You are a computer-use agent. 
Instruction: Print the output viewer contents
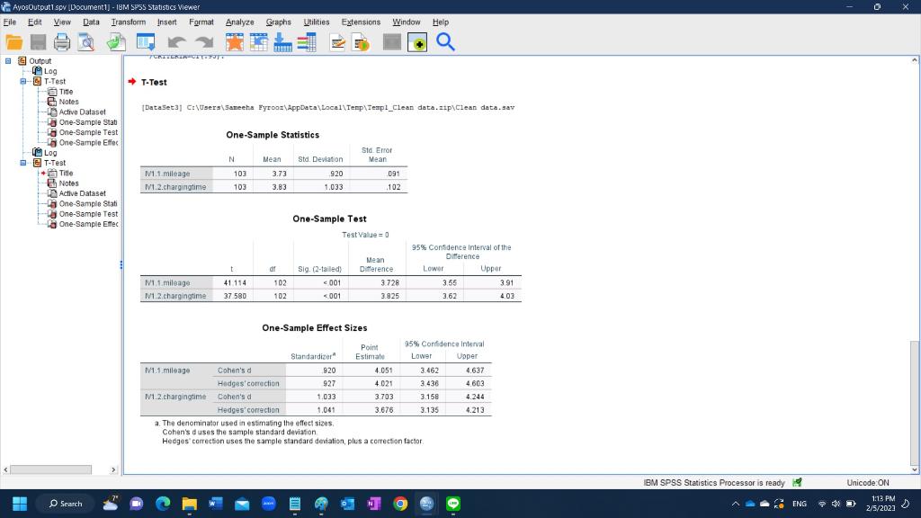pyautogui.click(x=63, y=41)
